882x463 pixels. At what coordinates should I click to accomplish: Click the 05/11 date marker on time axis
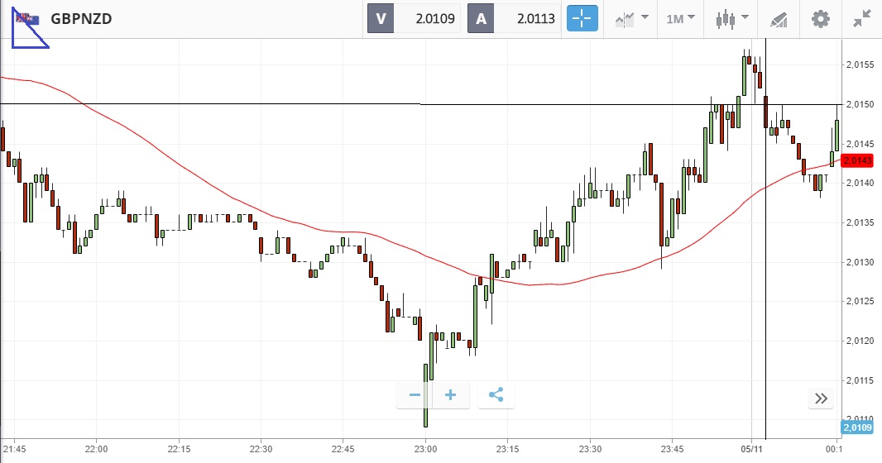(x=750, y=449)
